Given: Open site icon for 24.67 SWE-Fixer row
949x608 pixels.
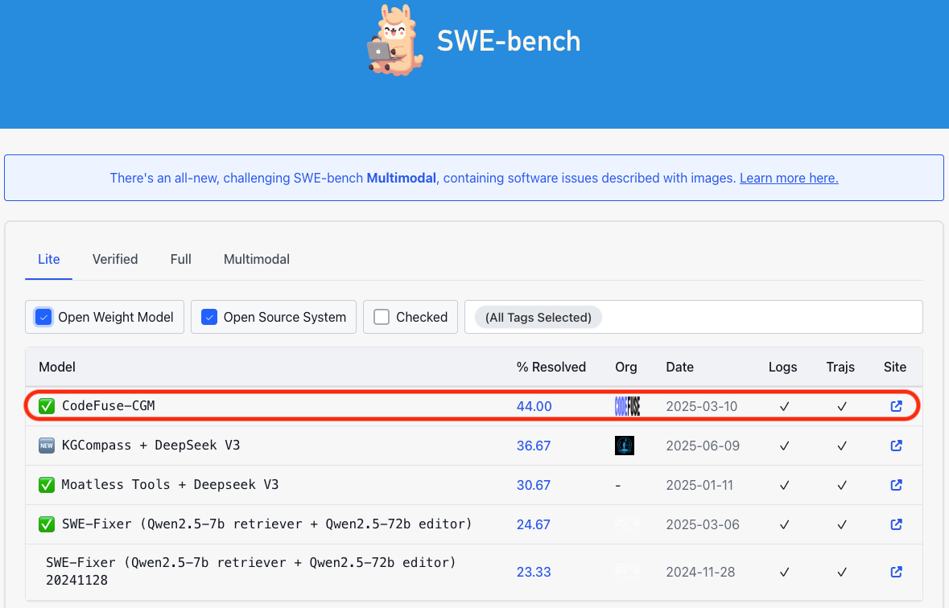Looking at the screenshot, I should pos(897,524).
